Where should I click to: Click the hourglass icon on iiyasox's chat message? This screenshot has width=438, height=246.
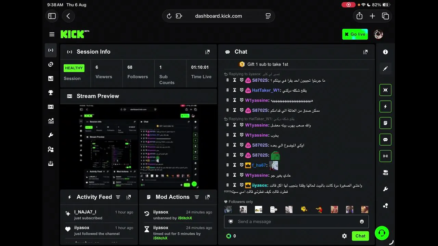pyautogui.click(x=235, y=185)
